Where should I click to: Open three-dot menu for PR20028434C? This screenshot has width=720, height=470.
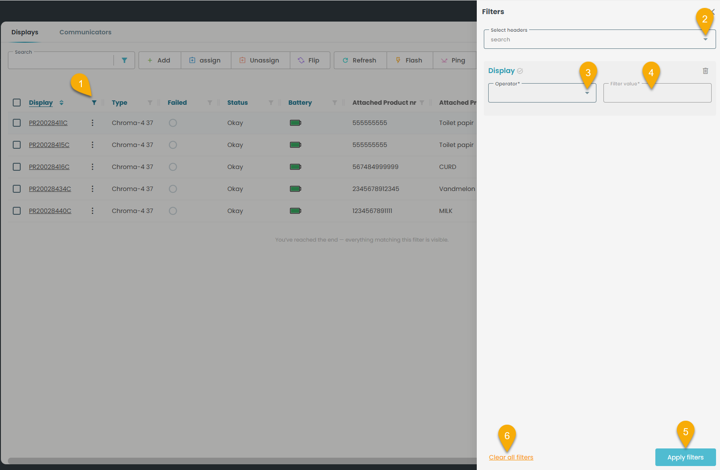click(x=92, y=189)
